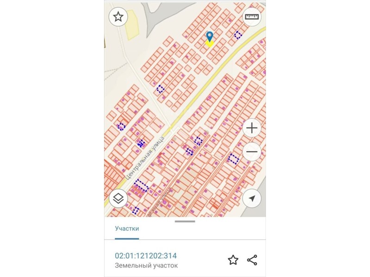Tap the blue location pin marker
370x277 pixels.
point(210,36)
